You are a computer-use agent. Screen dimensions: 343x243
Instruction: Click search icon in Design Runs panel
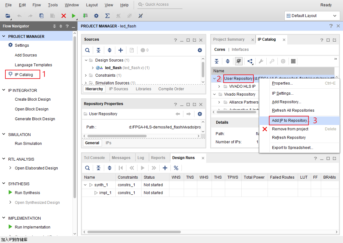point(87,168)
